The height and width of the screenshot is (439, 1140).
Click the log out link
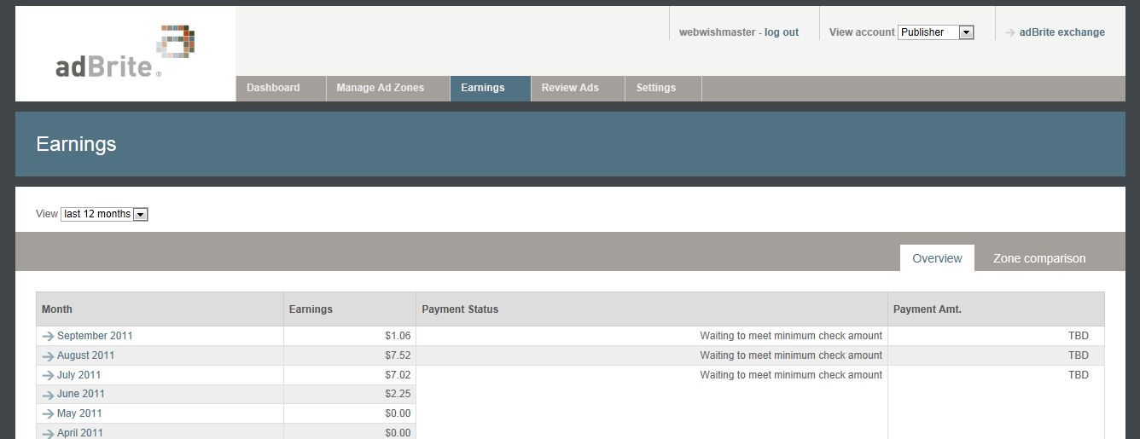pos(782,32)
